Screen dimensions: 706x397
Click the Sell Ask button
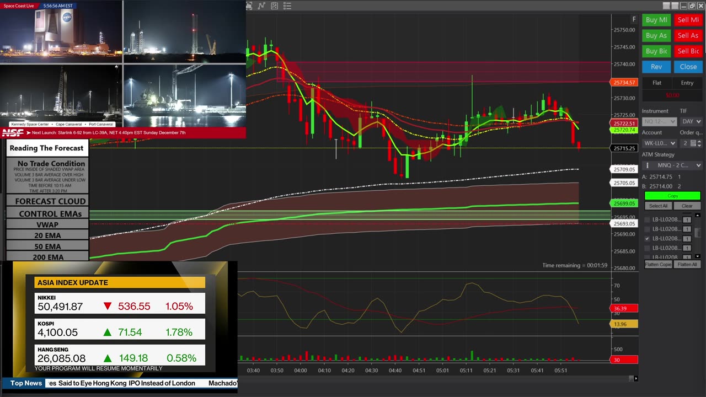click(x=688, y=35)
